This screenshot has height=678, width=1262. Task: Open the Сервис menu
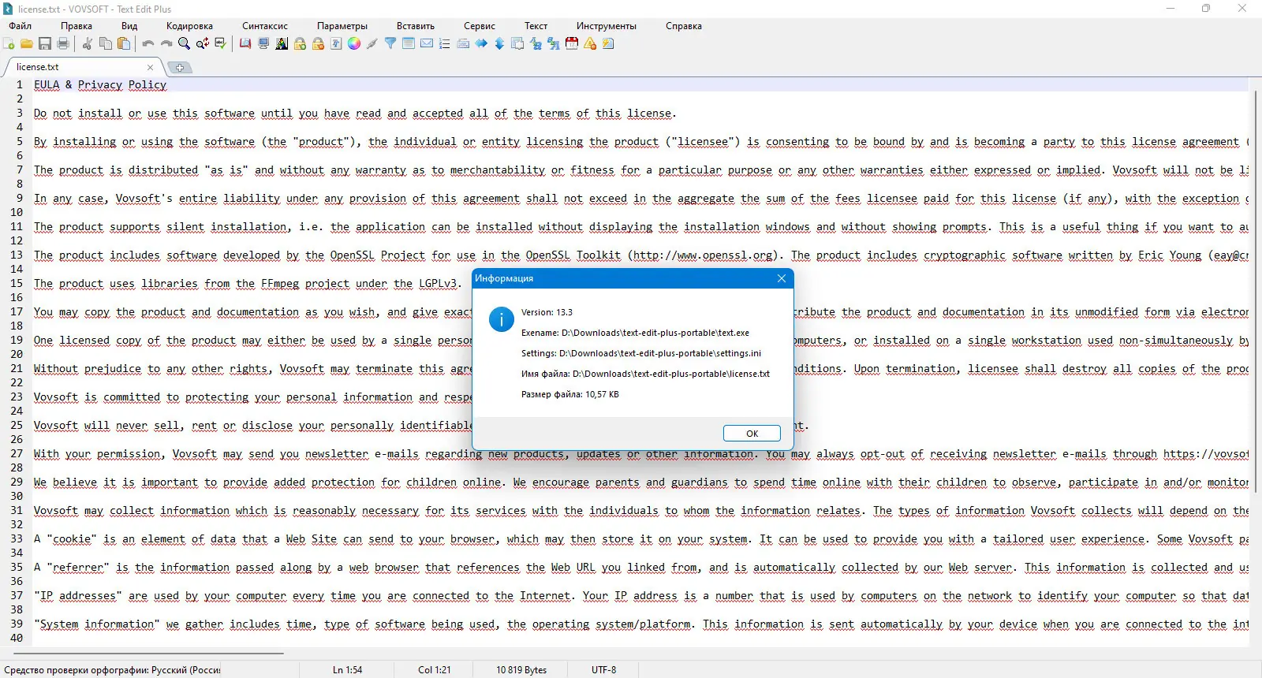(x=480, y=26)
